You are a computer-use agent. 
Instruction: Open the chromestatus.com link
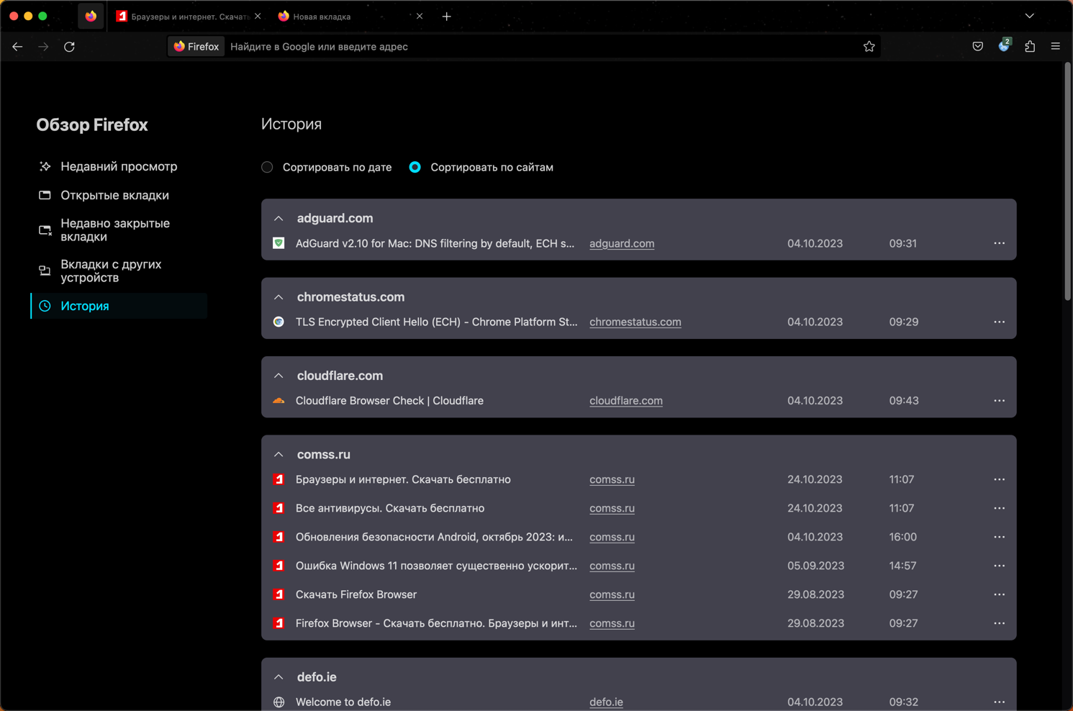(x=635, y=322)
